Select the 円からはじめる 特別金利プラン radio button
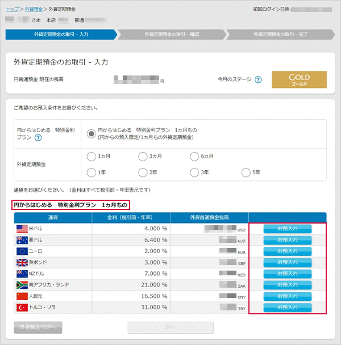Screen dimensions: 341x345 tap(90, 133)
